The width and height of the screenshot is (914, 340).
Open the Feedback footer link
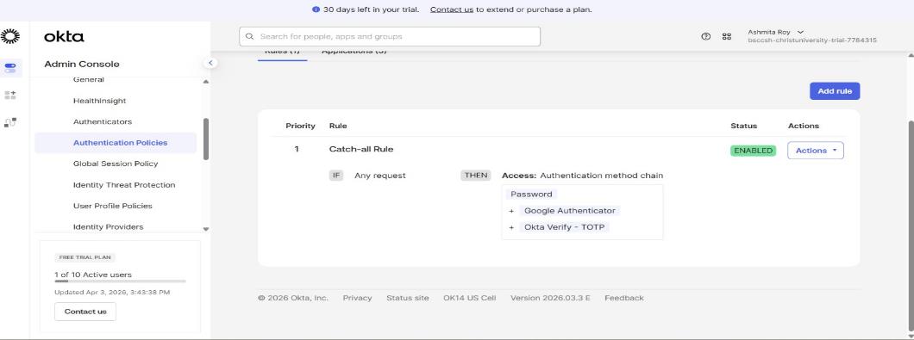pyautogui.click(x=624, y=298)
